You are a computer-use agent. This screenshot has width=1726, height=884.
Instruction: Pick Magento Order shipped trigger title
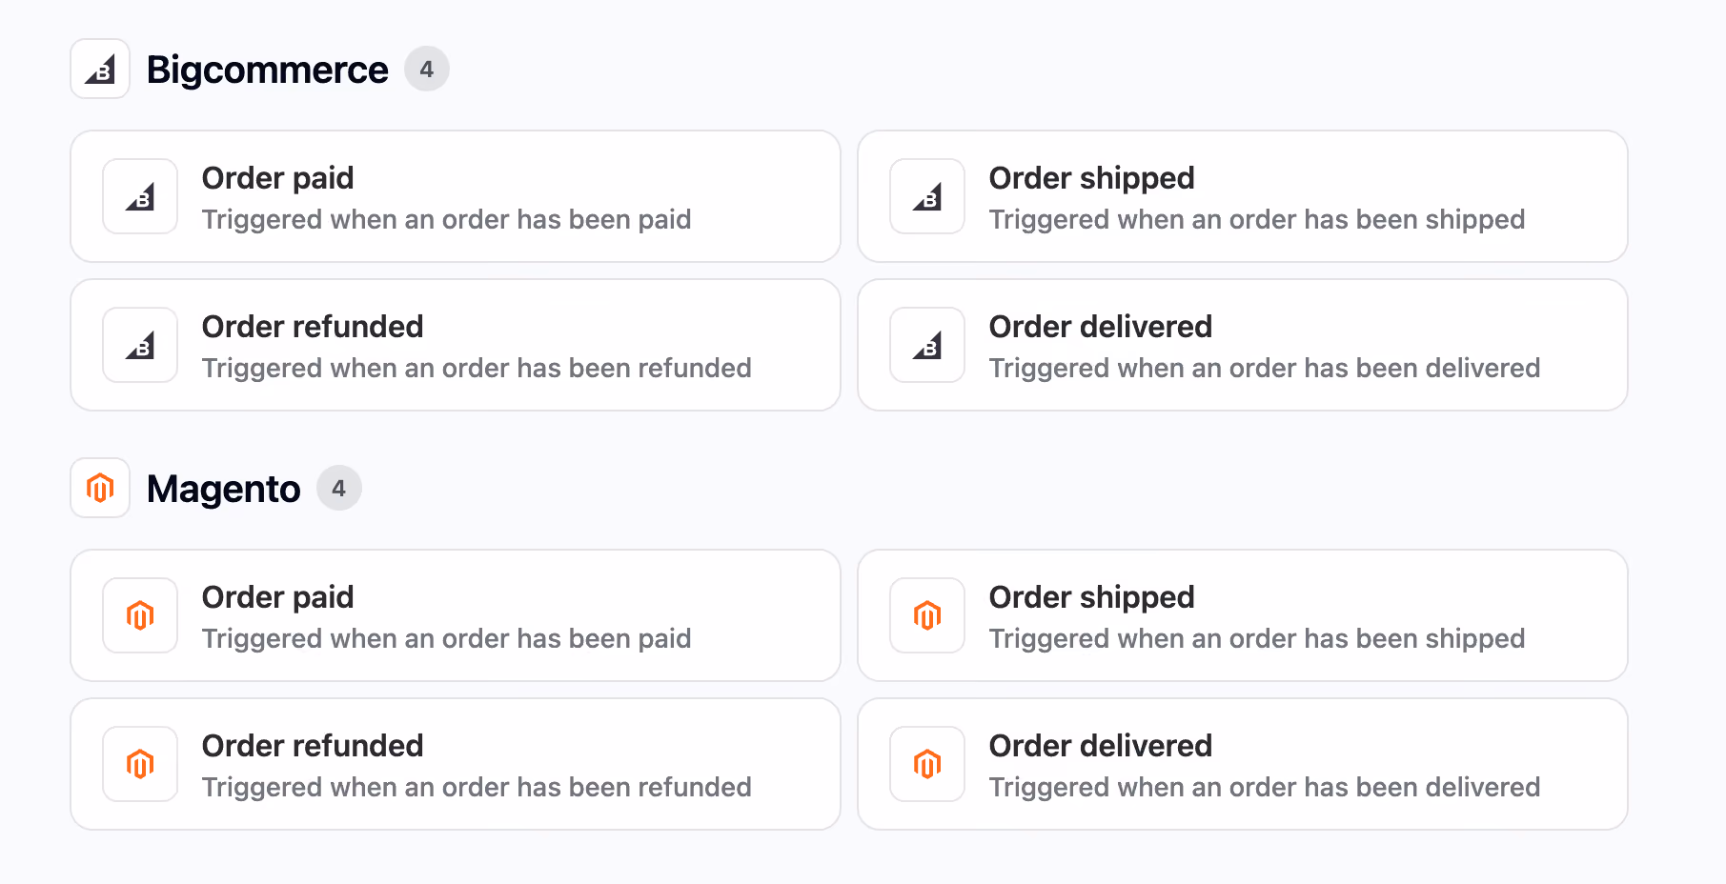coord(1092,597)
